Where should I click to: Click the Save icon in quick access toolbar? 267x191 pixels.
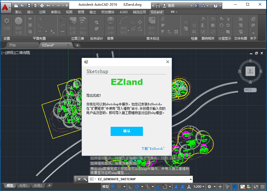click(x=29, y=5)
